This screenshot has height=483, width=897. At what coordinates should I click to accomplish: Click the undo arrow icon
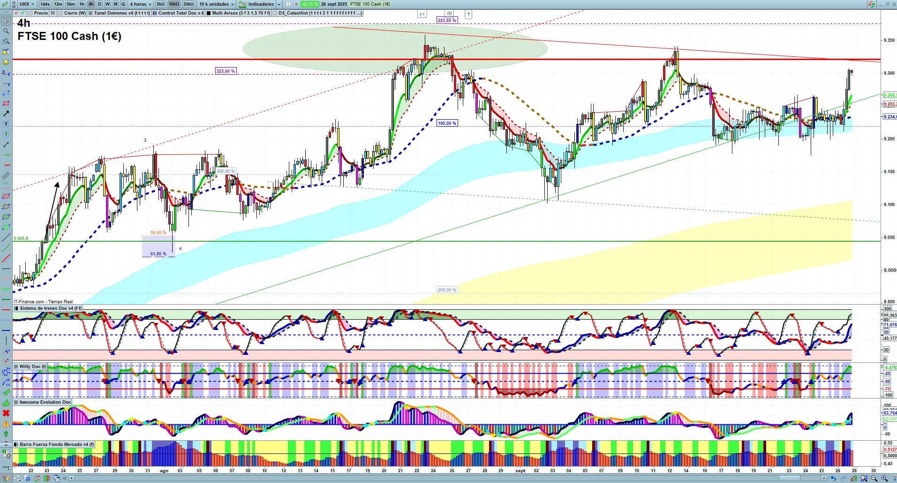click(833, 478)
